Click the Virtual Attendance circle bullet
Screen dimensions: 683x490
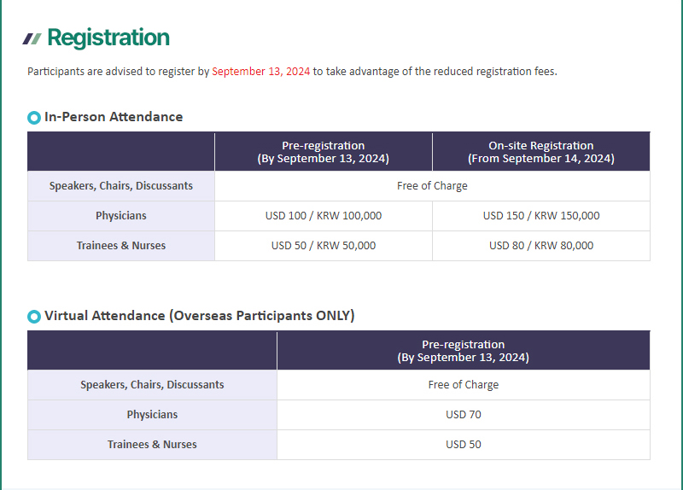click(x=34, y=316)
